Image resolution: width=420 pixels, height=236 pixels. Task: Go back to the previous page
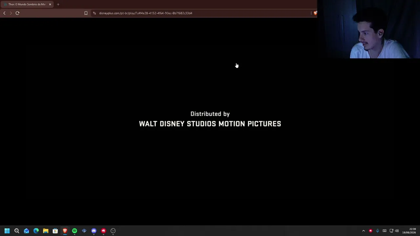4,13
